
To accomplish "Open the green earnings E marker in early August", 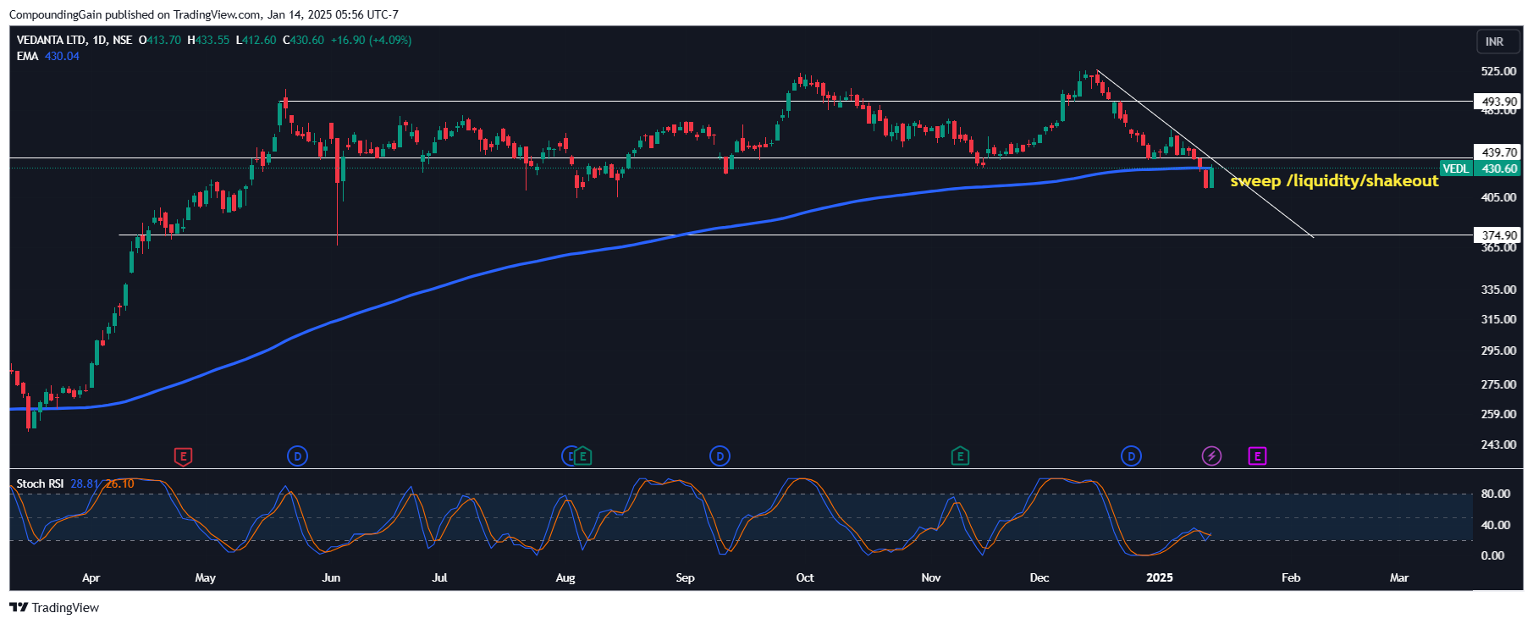I will coord(582,456).
